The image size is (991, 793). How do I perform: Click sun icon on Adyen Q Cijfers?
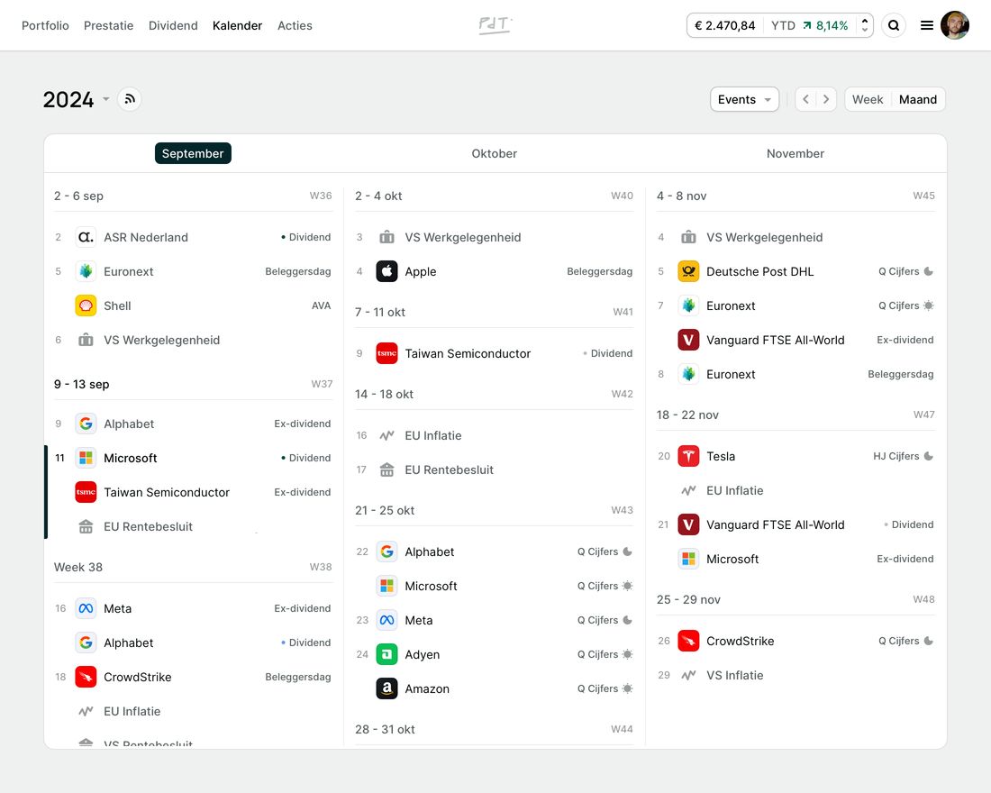click(x=627, y=654)
